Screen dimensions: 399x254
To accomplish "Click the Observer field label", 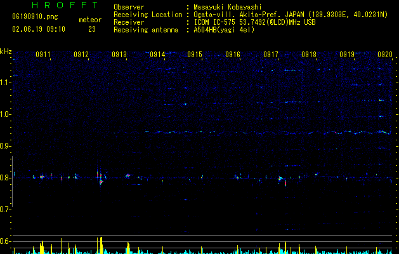I will pos(129,7).
